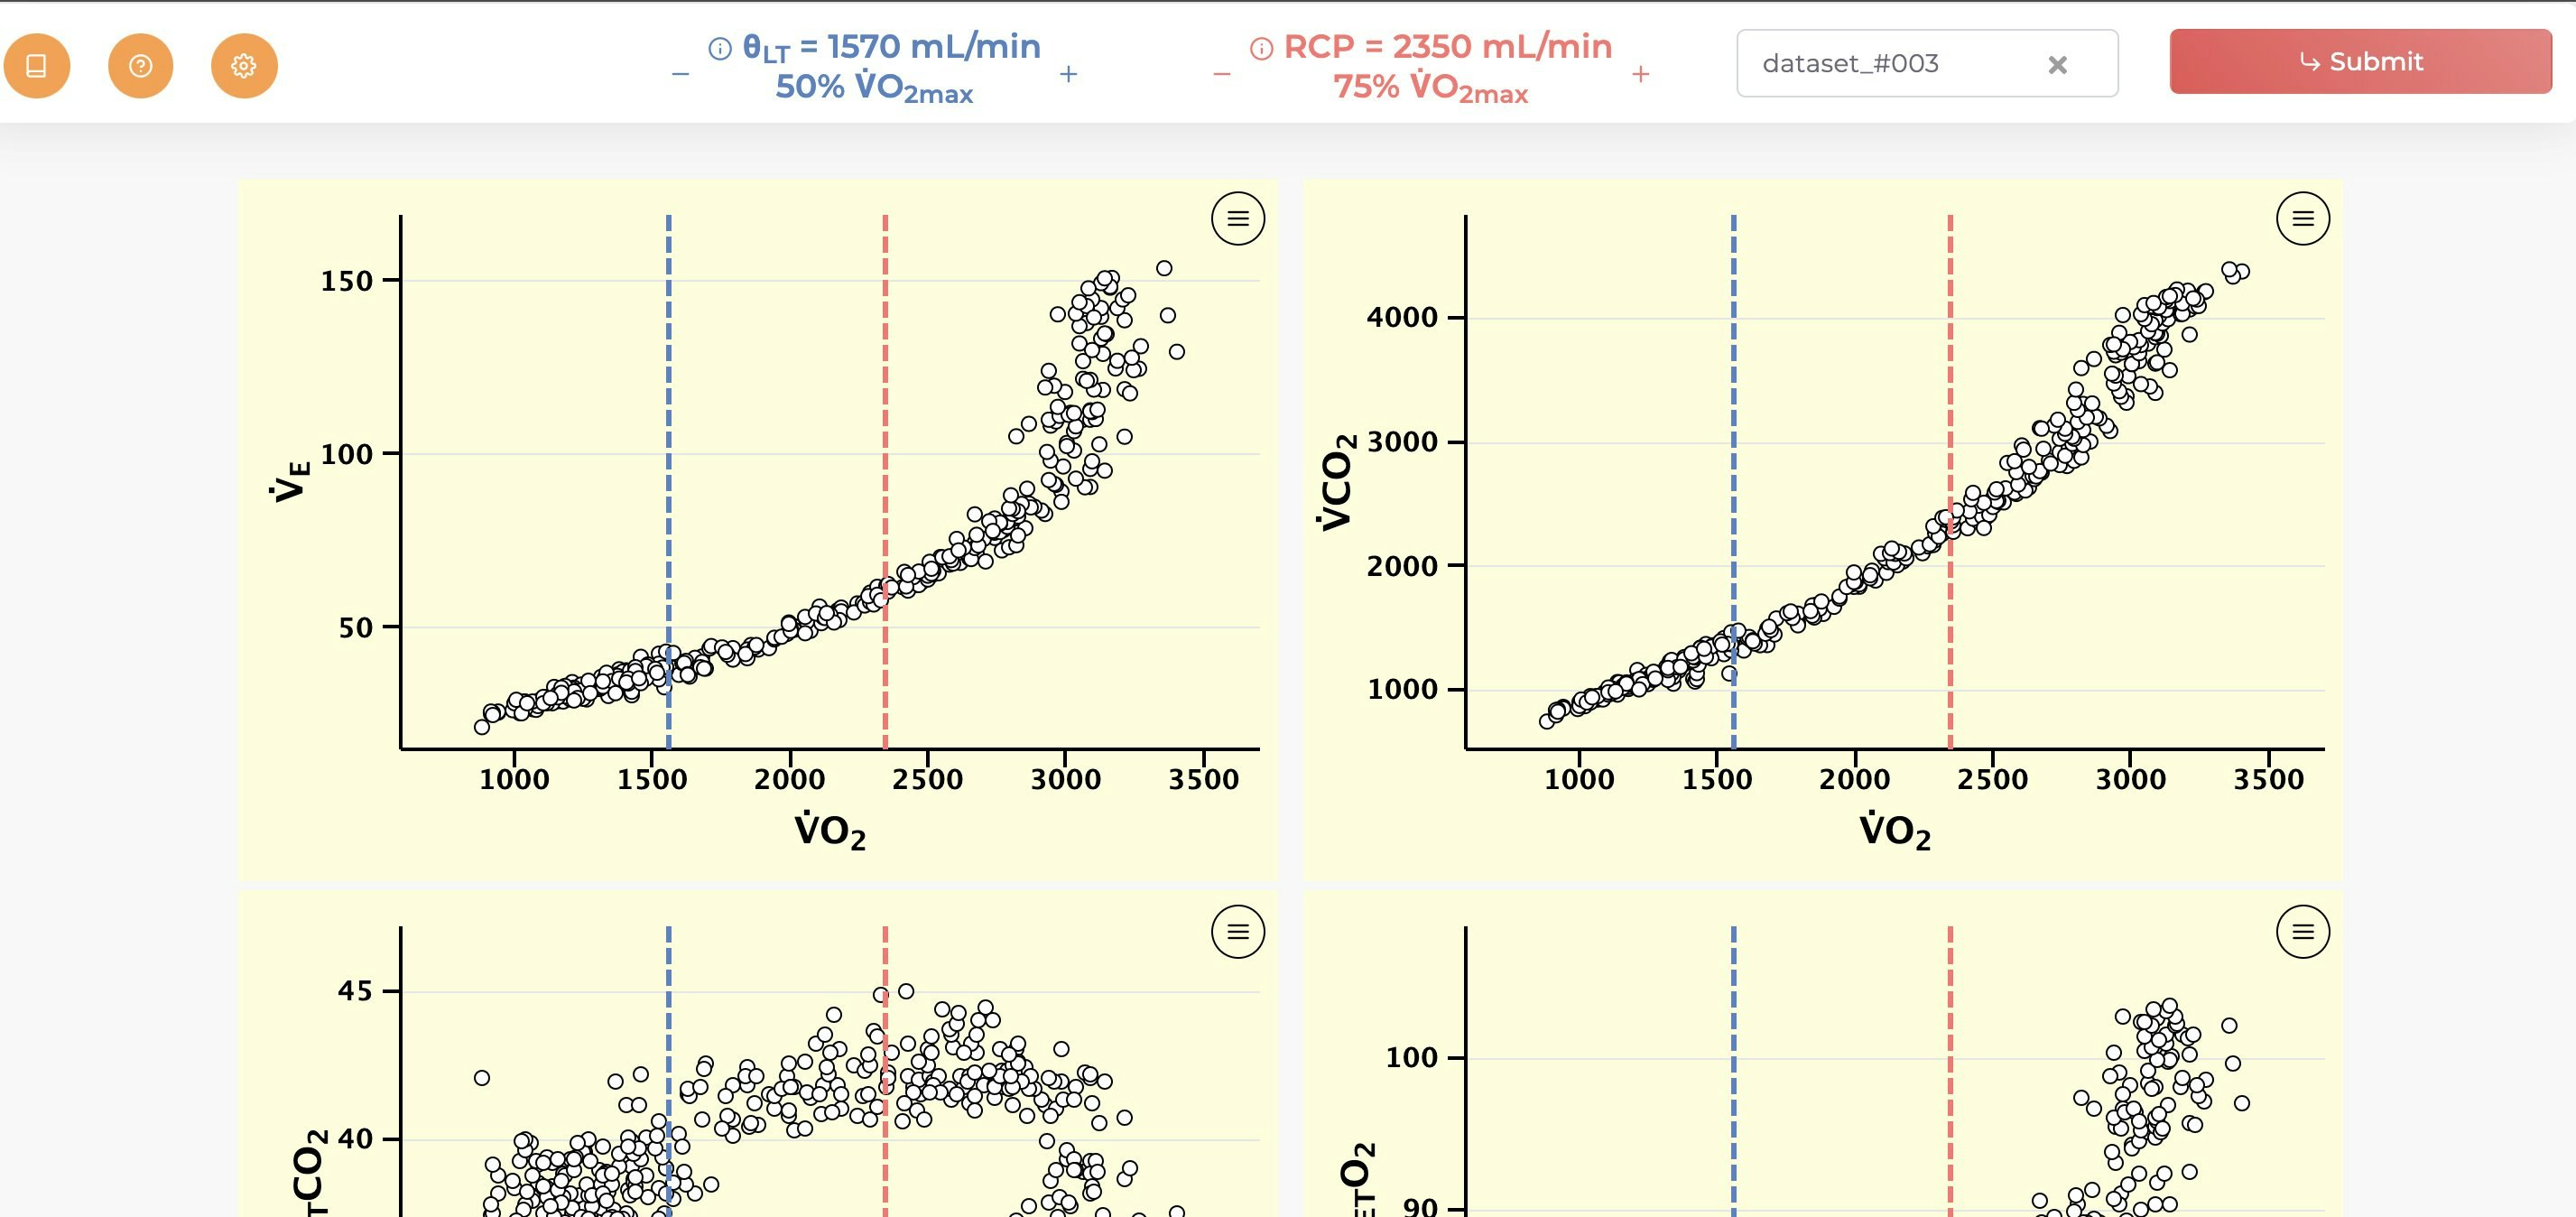Click info icon beside RCP value
The height and width of the screenshot is (1217, 2576).
coord(1261,48)
